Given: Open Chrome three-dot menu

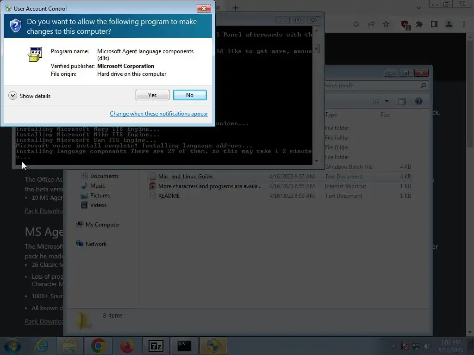Looking at the screenshot, I should [x=464, y=24].
